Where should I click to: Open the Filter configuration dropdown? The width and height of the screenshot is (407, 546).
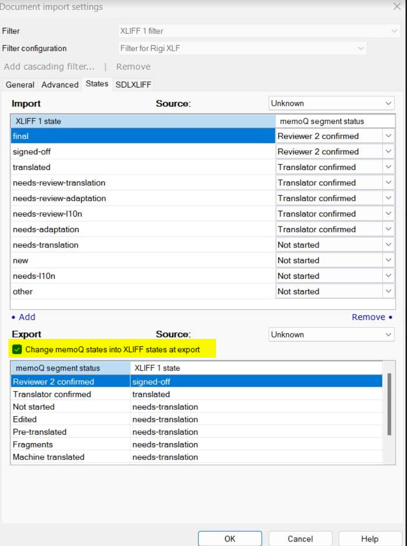point(242,48)
